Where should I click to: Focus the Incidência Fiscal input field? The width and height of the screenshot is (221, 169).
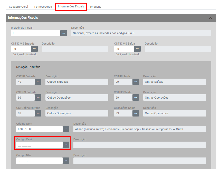[x=35, y=33]
